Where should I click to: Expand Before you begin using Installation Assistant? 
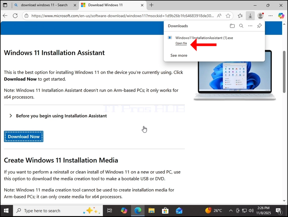(x=58, y=116)
